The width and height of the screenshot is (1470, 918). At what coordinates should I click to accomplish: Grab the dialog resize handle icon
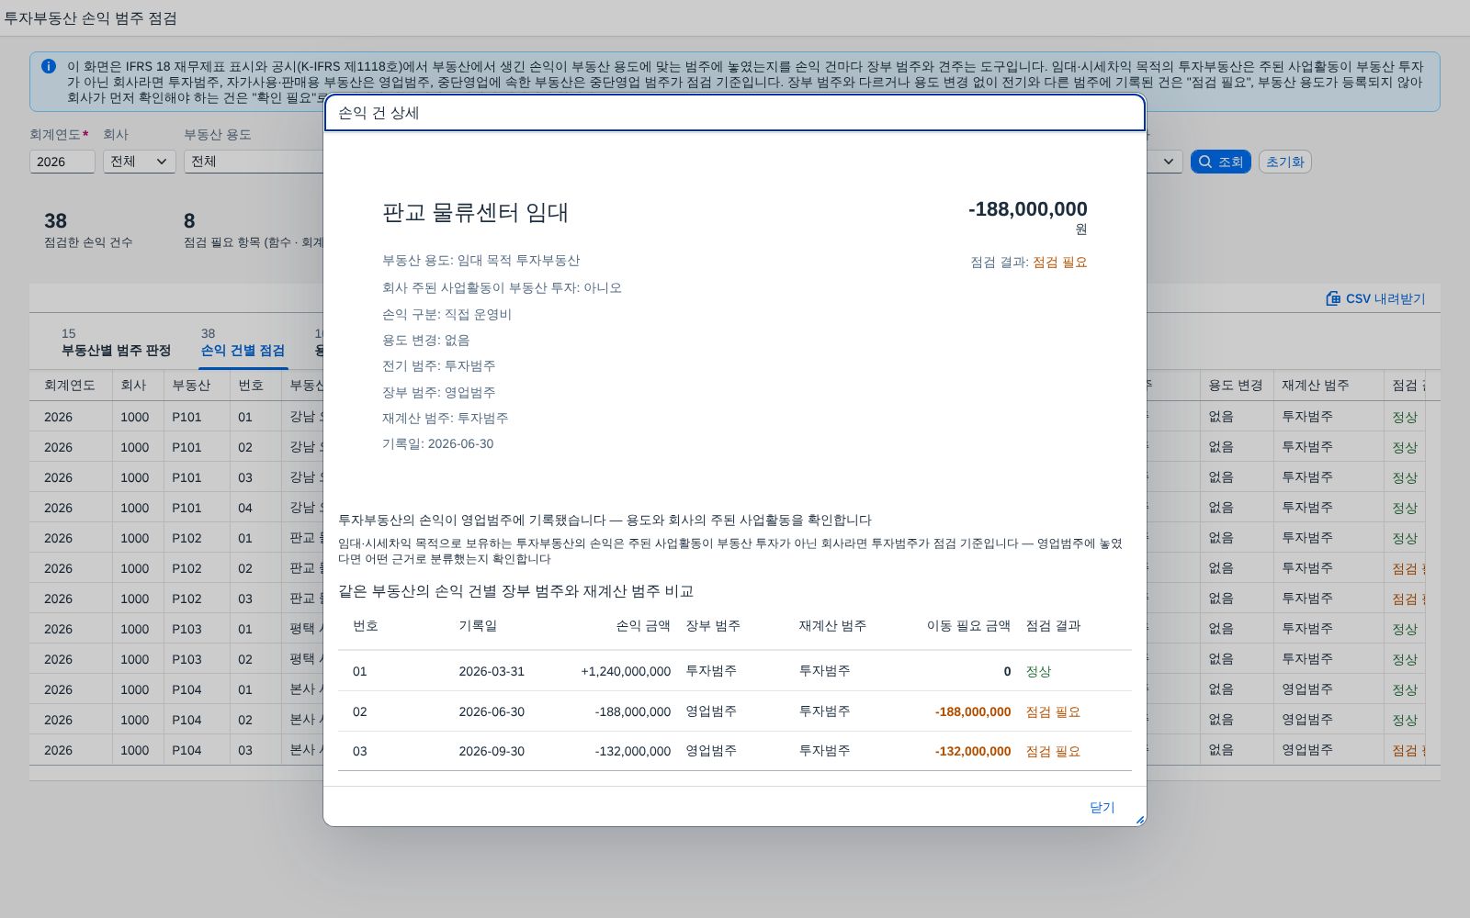click(x=1140, y=820)
